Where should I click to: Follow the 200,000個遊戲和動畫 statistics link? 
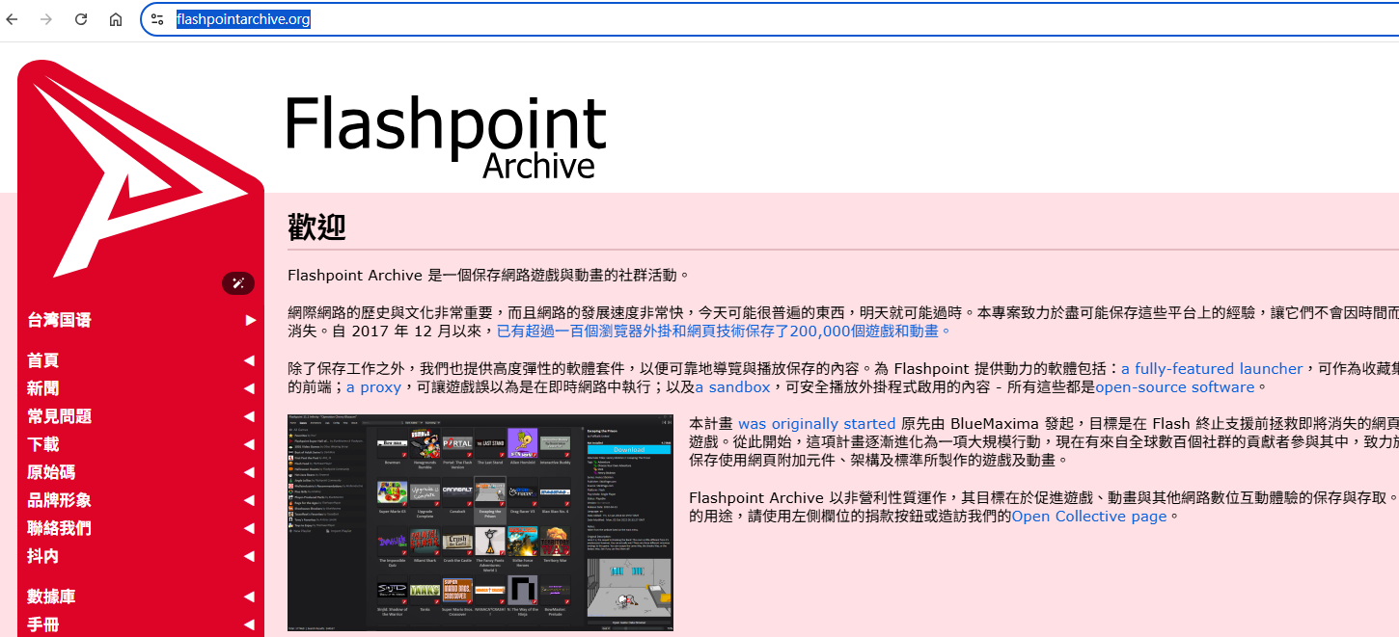(724, 331)
